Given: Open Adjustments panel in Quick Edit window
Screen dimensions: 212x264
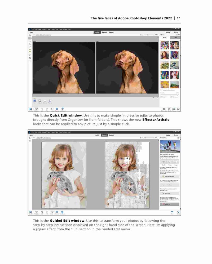Looking at the screenshot, I should pos(164,109).
